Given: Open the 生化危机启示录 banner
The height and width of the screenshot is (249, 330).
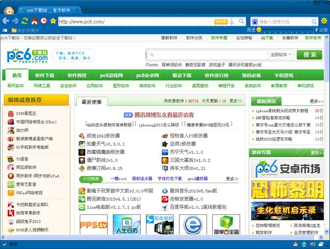Looking at the screenshot, I should 288,211.
